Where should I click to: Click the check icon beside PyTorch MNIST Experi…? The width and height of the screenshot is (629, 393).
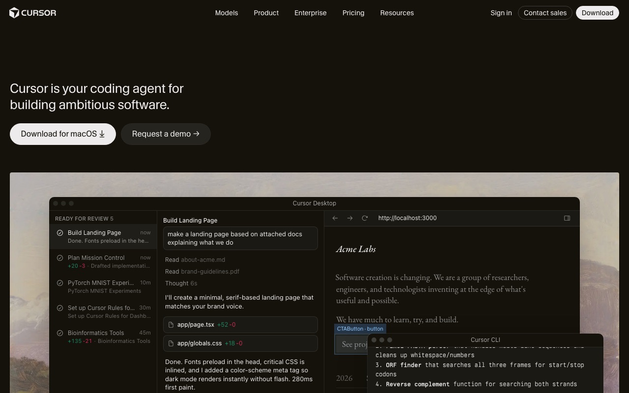point(60,283)
